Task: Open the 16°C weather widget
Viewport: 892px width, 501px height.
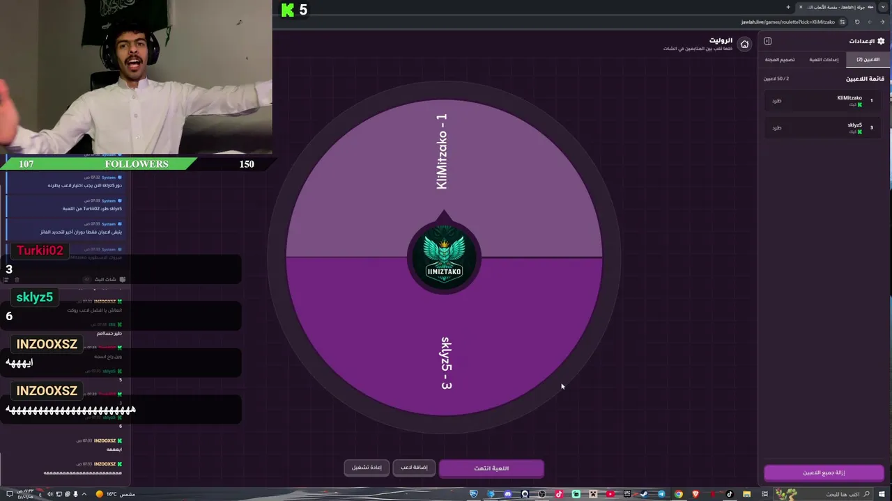Action: pyautogui.click(x=115, y=494)
